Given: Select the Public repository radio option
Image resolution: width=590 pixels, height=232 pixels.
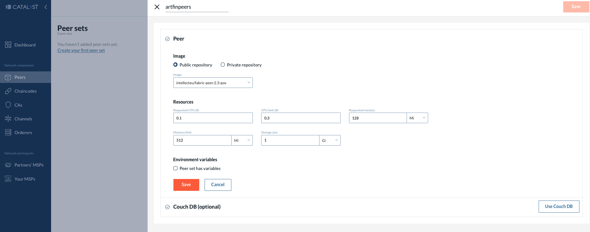Looking at the screenshot, I should (x=176, y=65).
